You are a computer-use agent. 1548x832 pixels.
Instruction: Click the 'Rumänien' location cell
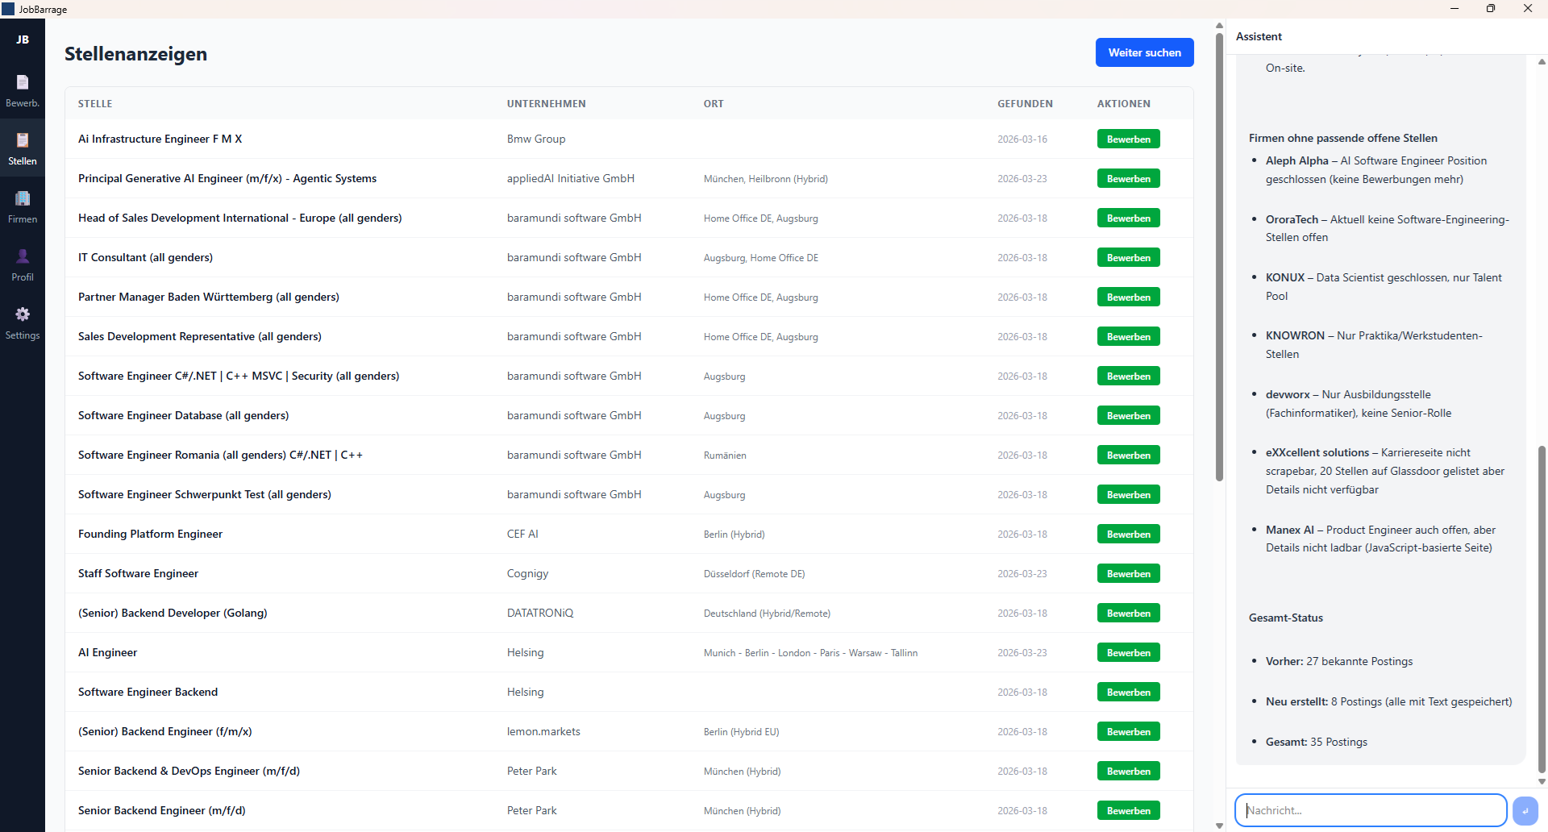tap(725, 456)
